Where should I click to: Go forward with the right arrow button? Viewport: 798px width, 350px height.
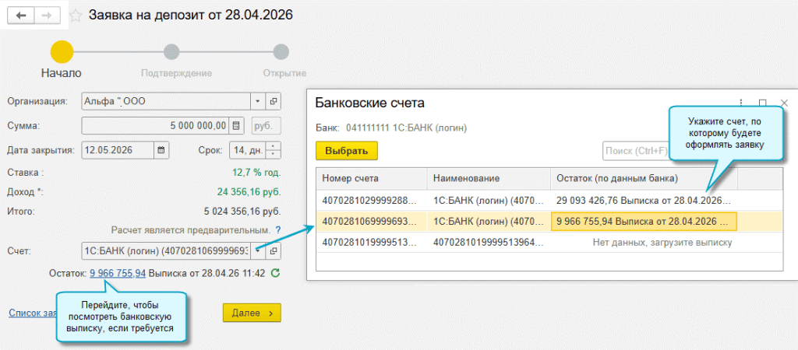(x=47, y=16)
